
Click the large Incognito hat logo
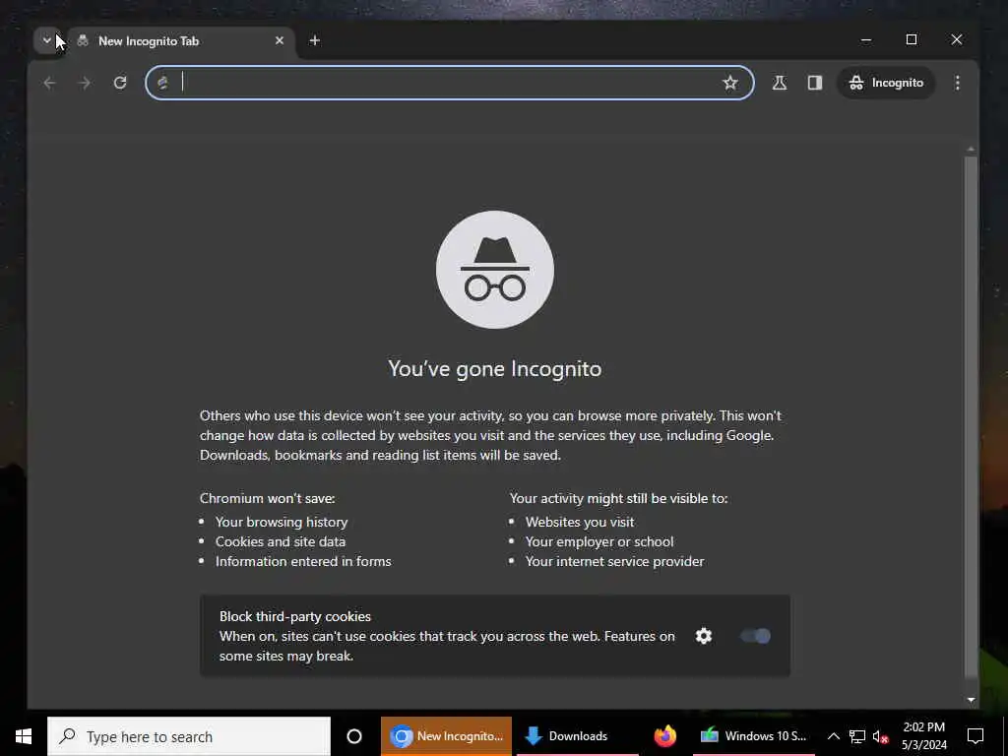[495, 270]
